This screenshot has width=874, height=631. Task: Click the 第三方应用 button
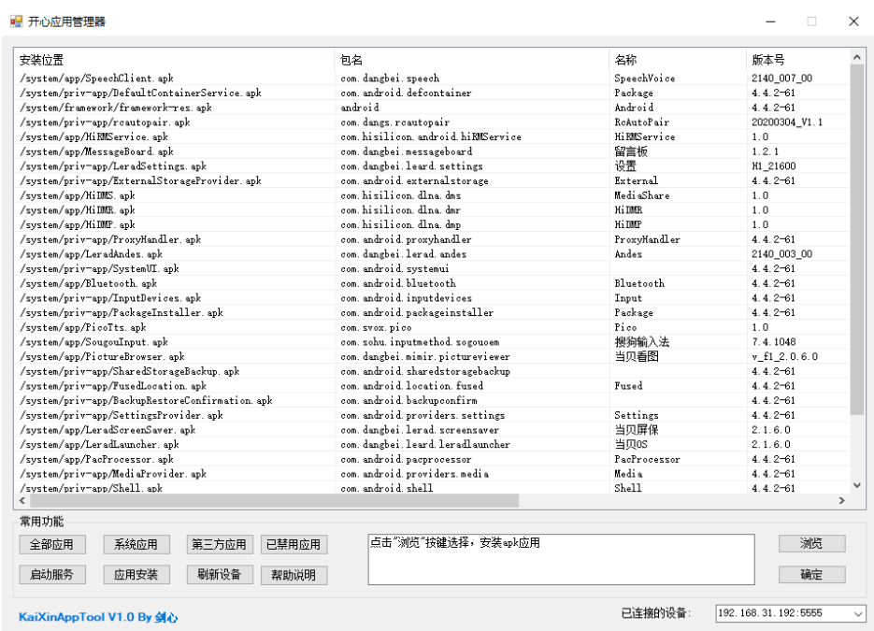click(x=219, y=545)
